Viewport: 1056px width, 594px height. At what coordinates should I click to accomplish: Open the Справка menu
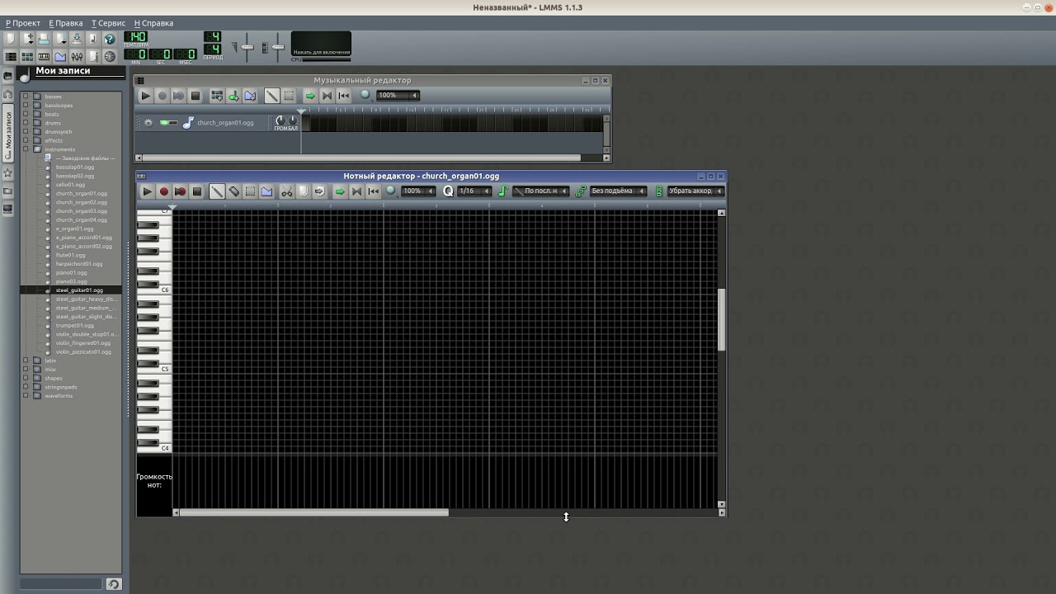[x=153, y=23]
